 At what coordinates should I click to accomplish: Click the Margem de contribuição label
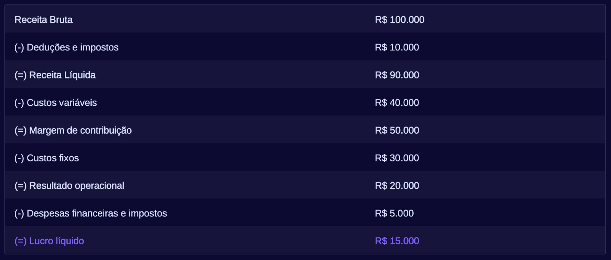(x=80, y=130)
